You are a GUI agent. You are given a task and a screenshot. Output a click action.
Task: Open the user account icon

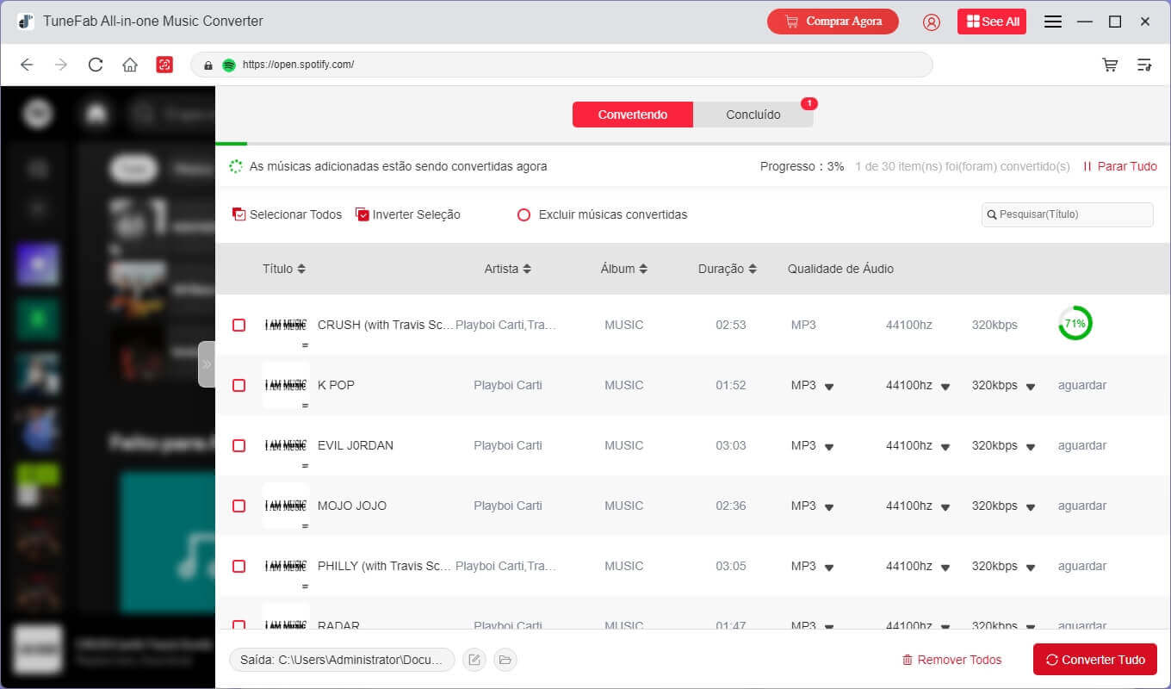click(932, 22)
